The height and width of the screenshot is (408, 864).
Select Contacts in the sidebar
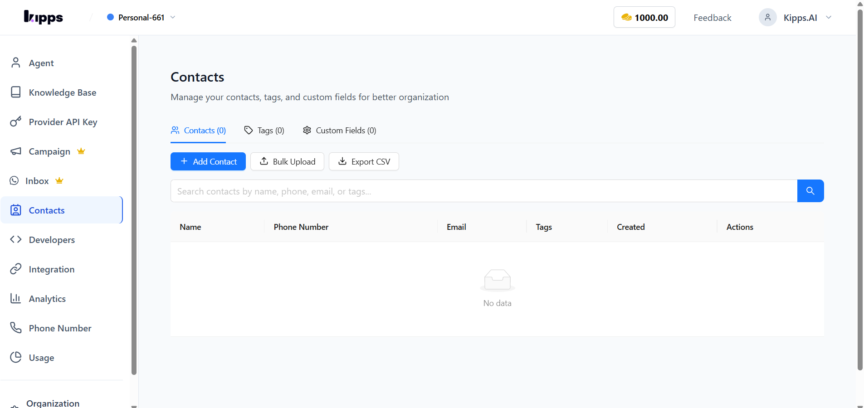62,210
